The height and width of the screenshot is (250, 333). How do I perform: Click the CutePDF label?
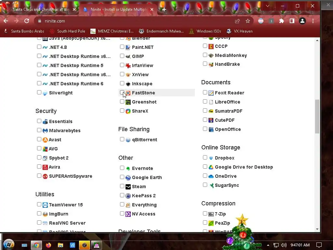[x=225, y=120]
